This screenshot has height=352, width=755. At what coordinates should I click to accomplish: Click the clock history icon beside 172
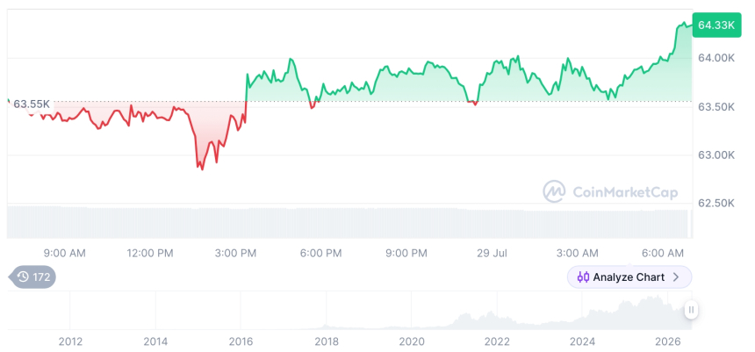click(x=23, y=277)
